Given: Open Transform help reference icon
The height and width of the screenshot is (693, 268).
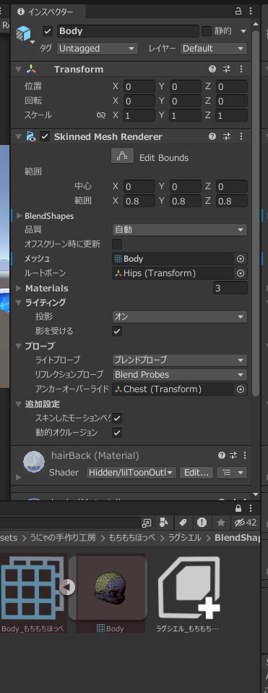Looking at the screenshot, I should (212, 69).
